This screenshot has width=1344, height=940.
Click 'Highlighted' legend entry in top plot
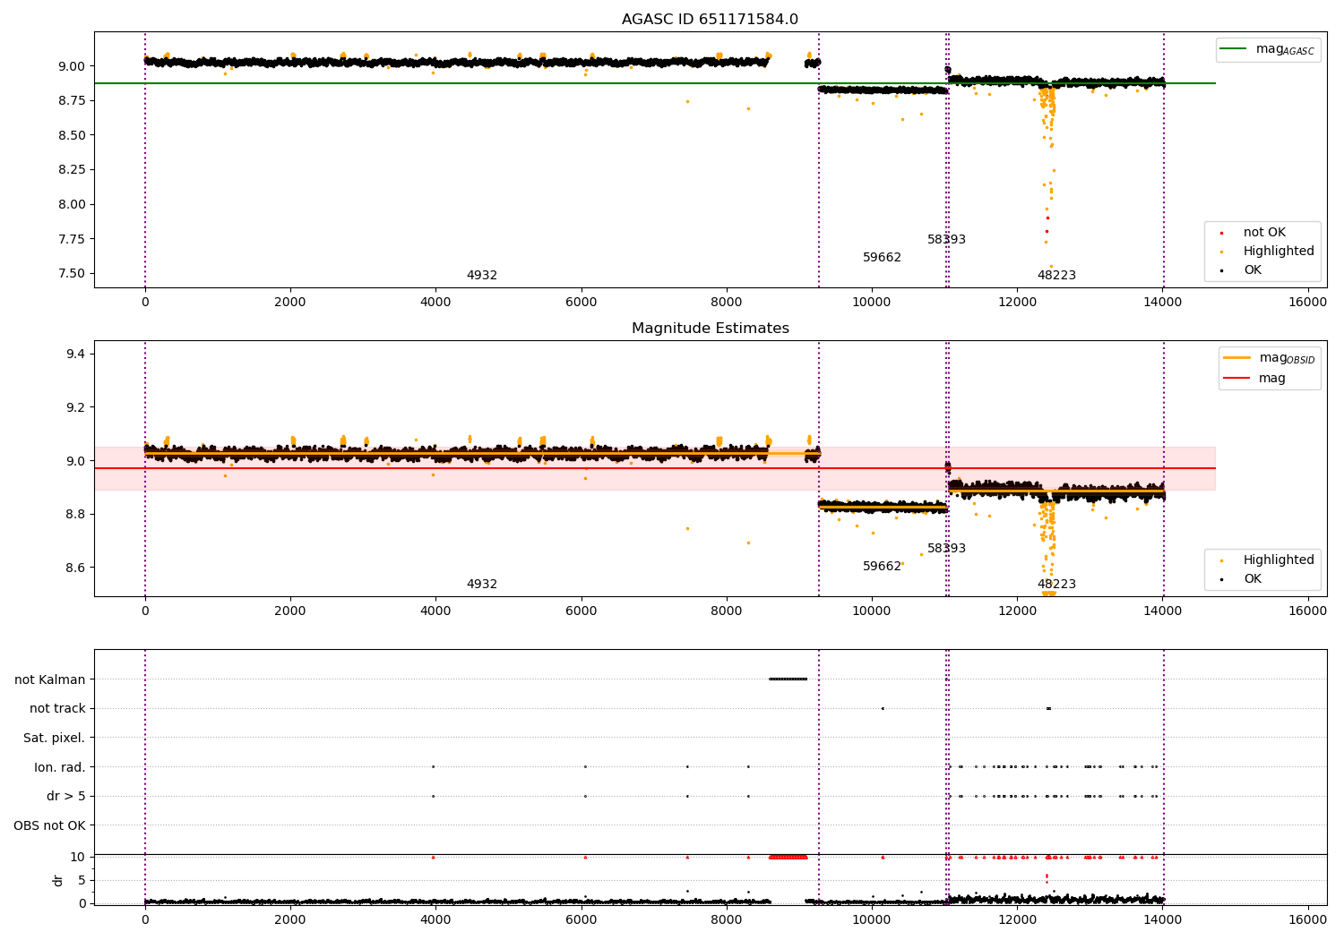1269,252
